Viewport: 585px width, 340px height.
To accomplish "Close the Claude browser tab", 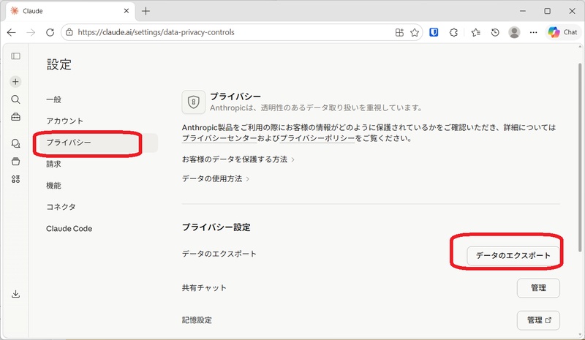I will tap(127, 11).
